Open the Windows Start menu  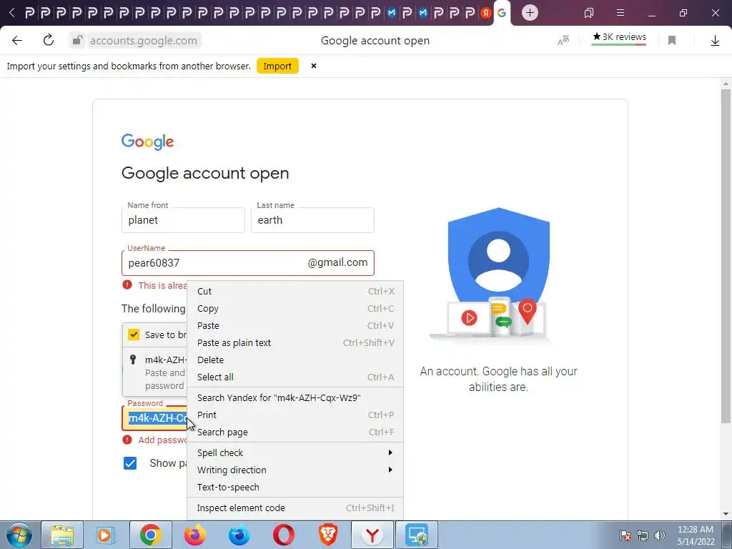[19, 535]
